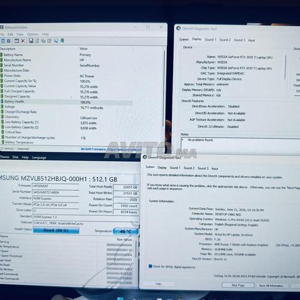Open the Help menu in BatteryInfoView

coord(46,34)
